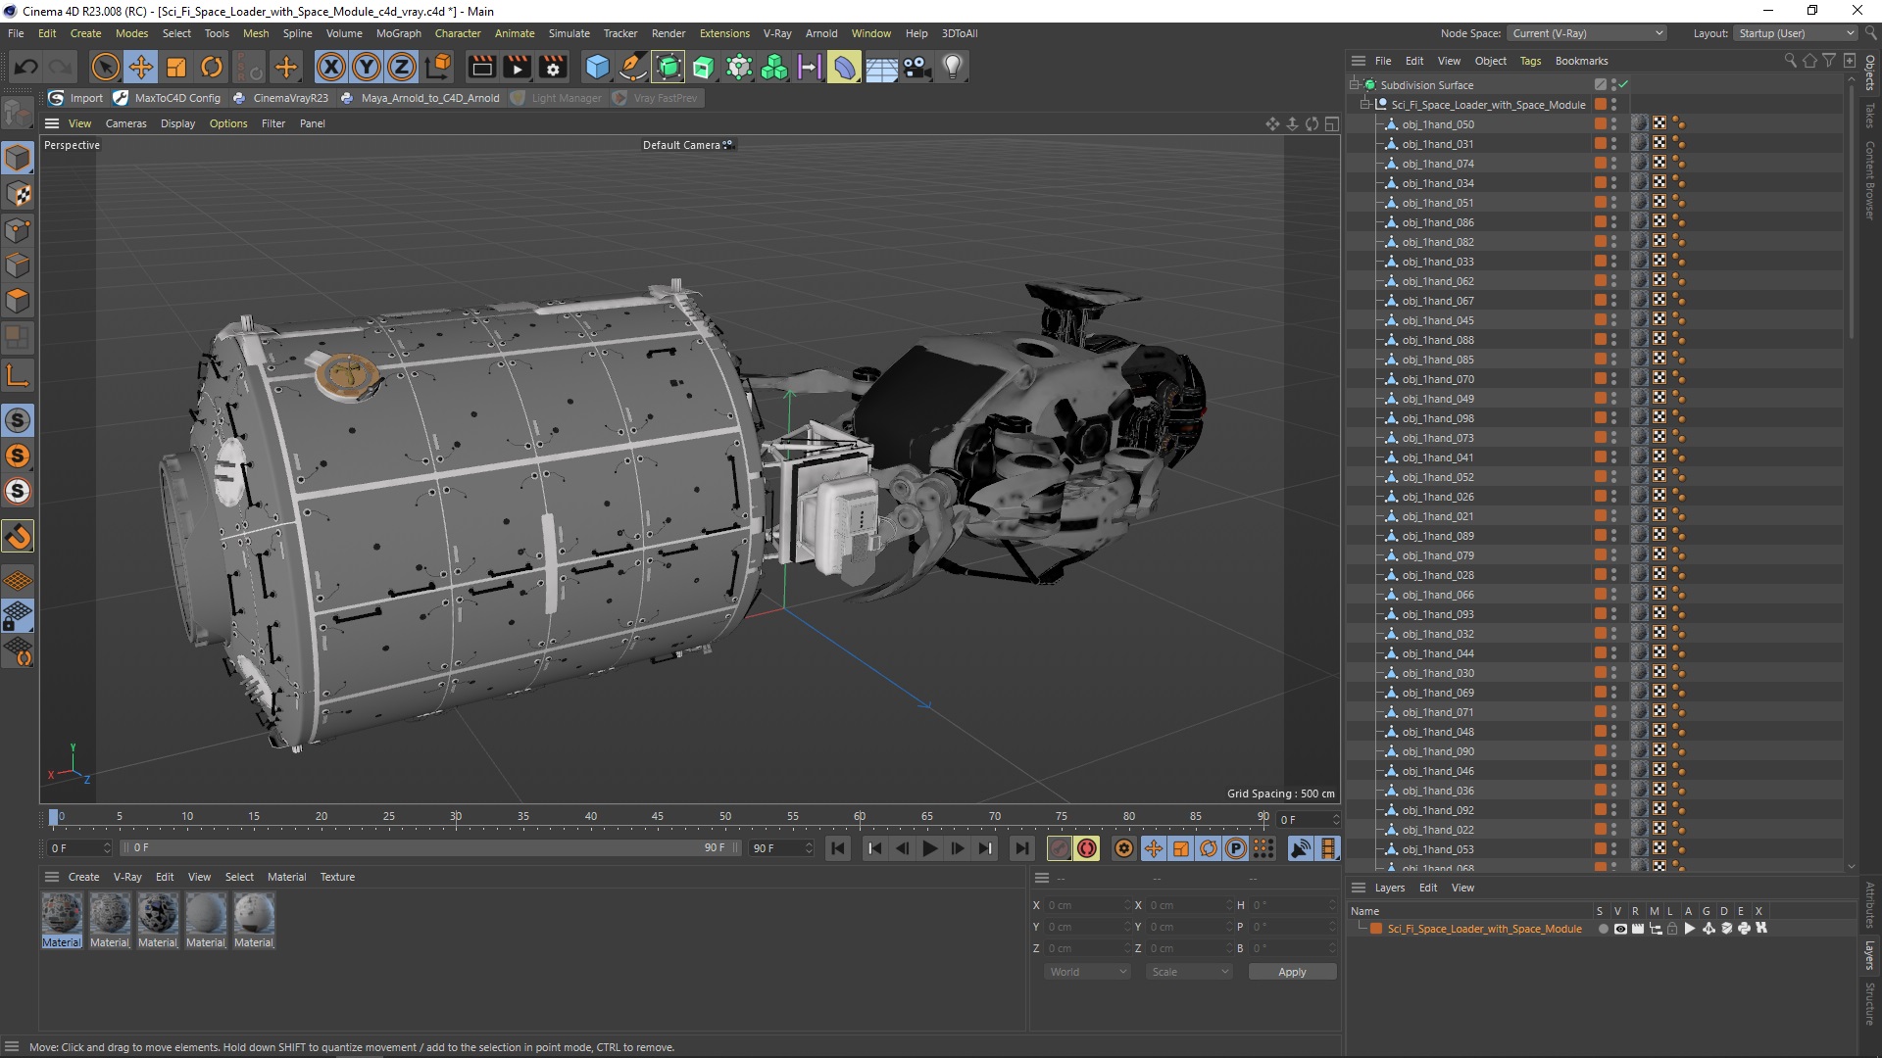Screen dimensions: 1882x1058
Task: Select the Live Selection tool
Action: click(x=105, y=67)
